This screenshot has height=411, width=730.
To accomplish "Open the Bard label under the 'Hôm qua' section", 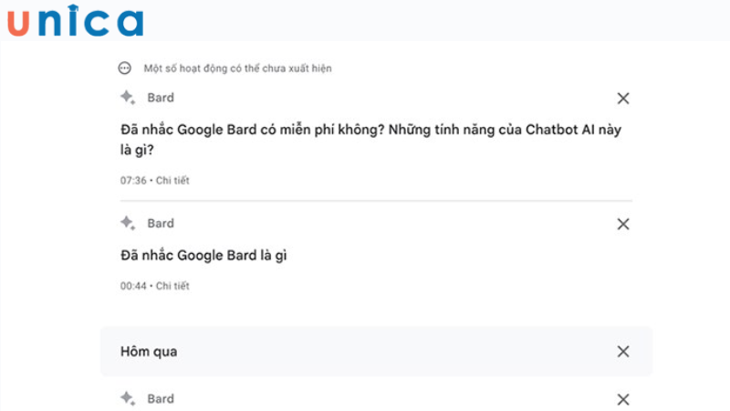I will (161, 398).
